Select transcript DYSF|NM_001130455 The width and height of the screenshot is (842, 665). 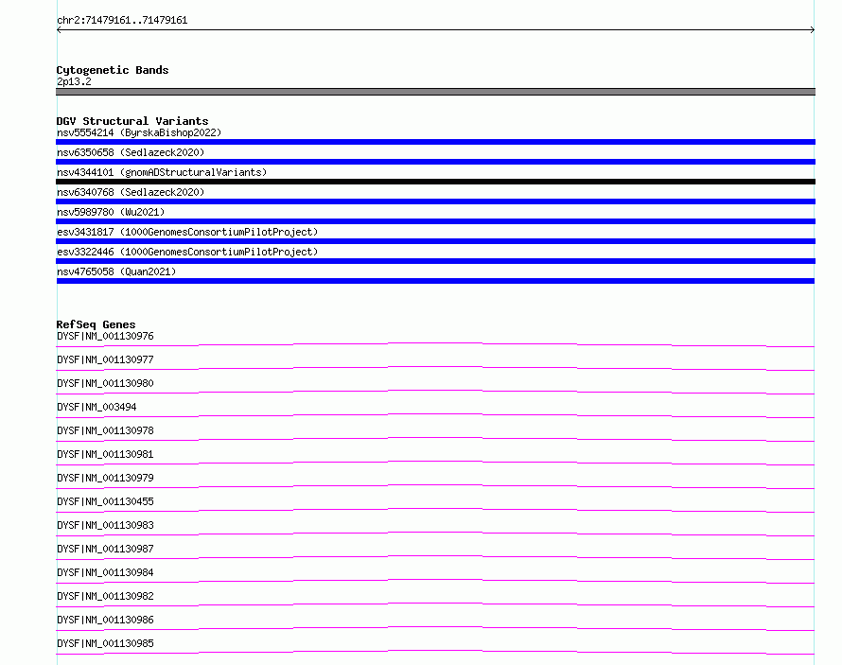tap(105, 501)
